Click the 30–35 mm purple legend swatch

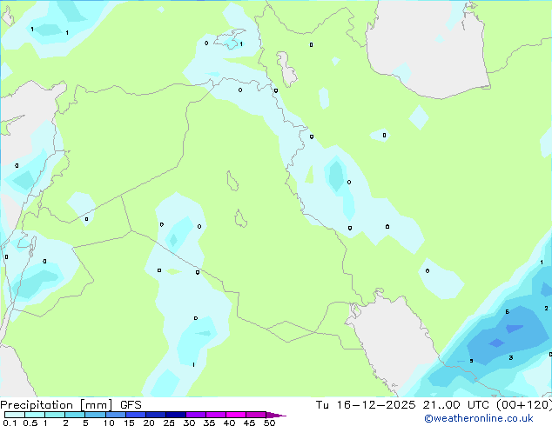[x=196, y=415]
